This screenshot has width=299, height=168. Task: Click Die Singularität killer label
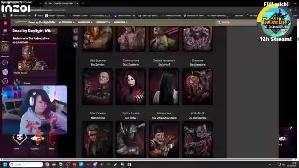(x=197, y=118)
